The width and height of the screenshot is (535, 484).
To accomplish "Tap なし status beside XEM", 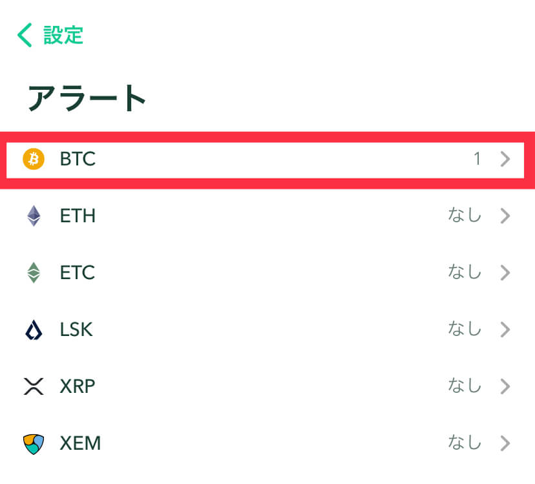I will [x=465, y=443].
